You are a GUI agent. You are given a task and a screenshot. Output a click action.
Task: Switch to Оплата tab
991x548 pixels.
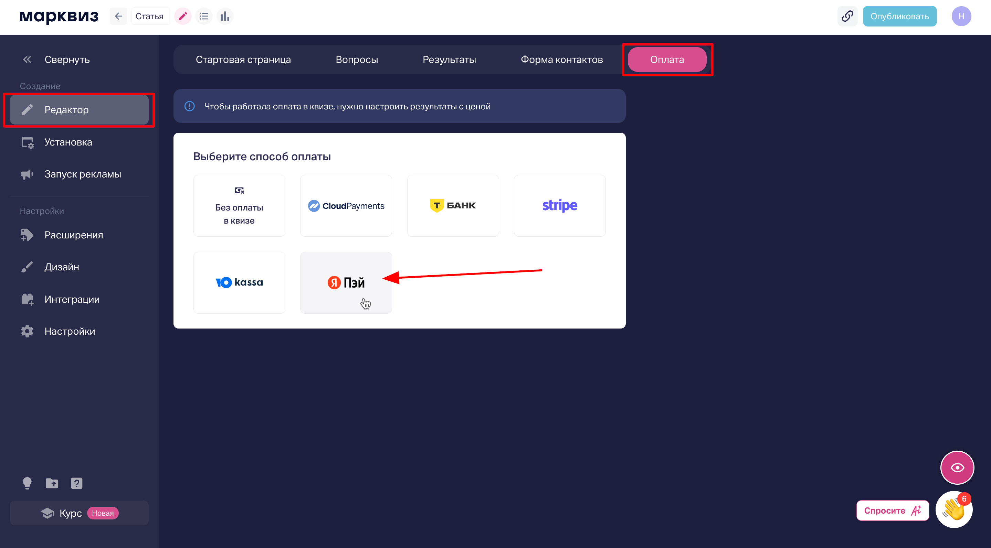coord(667,60)
